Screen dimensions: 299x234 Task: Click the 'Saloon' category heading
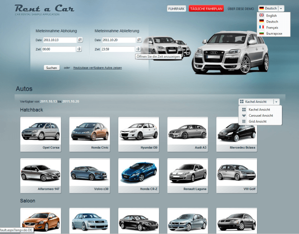click(x=28, y=201)
